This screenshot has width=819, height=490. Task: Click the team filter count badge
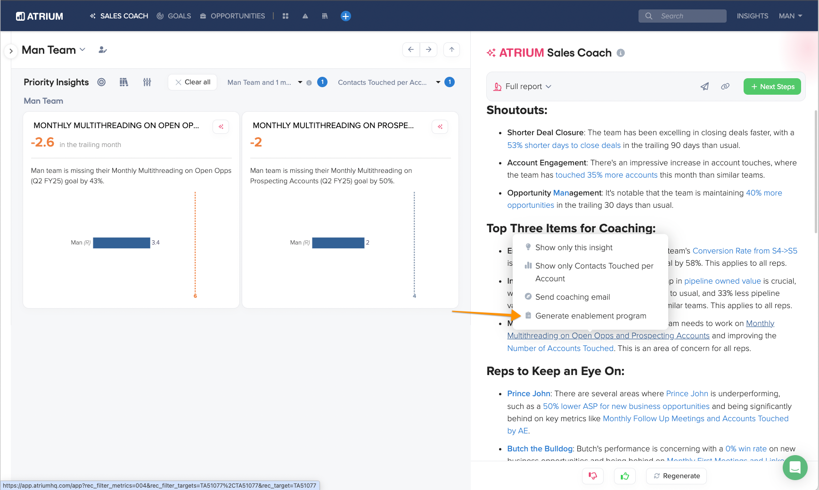coord(322,82)
